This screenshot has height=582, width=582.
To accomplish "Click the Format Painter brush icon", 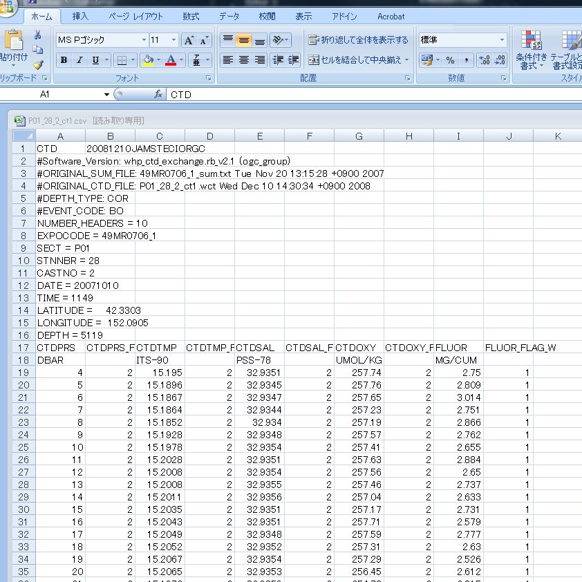I will click(x=38, y=64).
